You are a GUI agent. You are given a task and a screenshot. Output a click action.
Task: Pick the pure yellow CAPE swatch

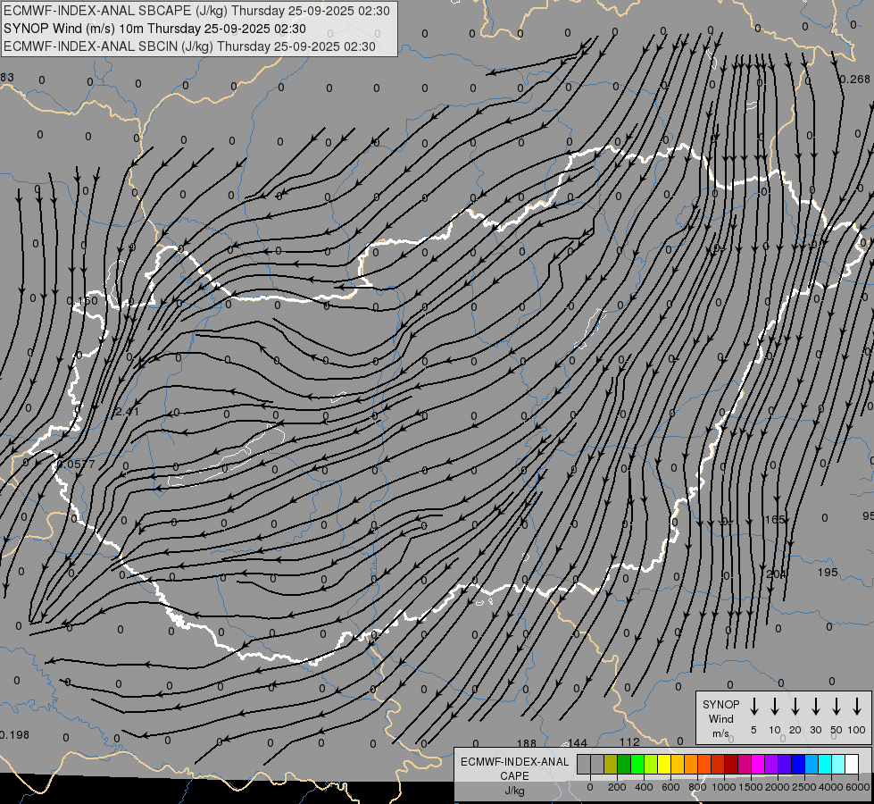click(664, 764)
